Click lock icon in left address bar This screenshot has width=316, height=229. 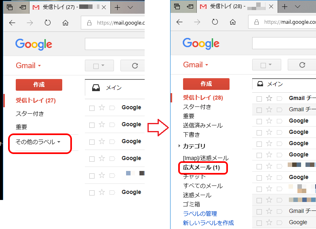pyautogui.click(x=89, y=23)
